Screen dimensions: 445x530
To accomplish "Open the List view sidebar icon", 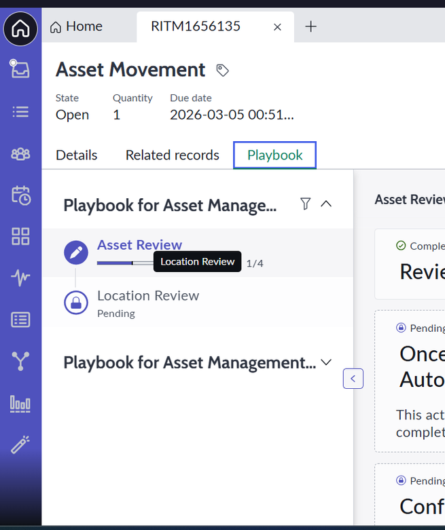I will (x=20, y=111).
